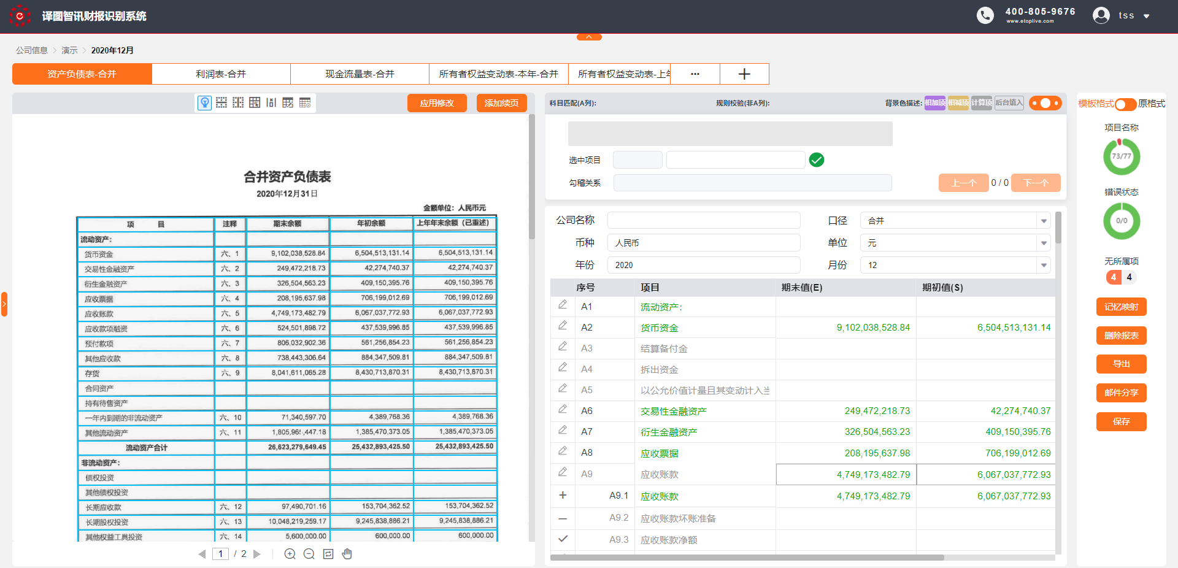
Task: Open the more tabs ellipsis menu
Action: click(x=695, y=74)
